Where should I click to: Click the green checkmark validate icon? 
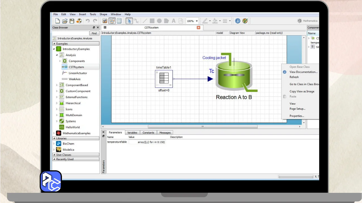tap(245, 21)
